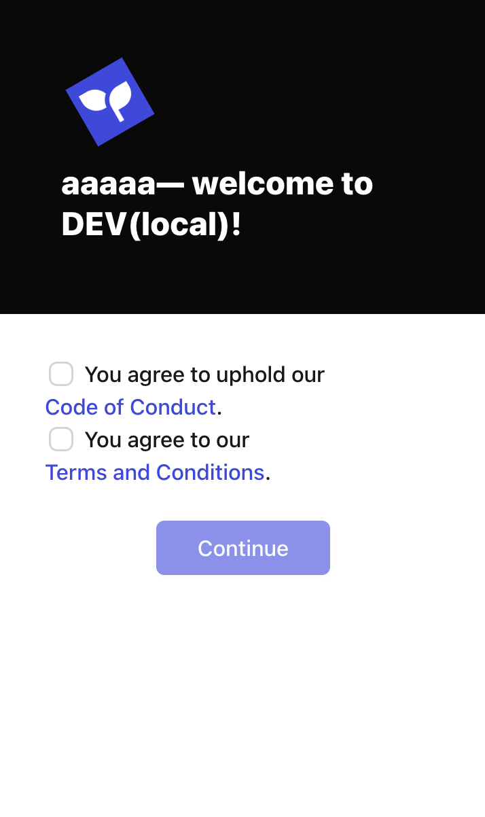Check the Terms and Conditions agreement box
Viewport: 485px width, 817px height.
61,439
